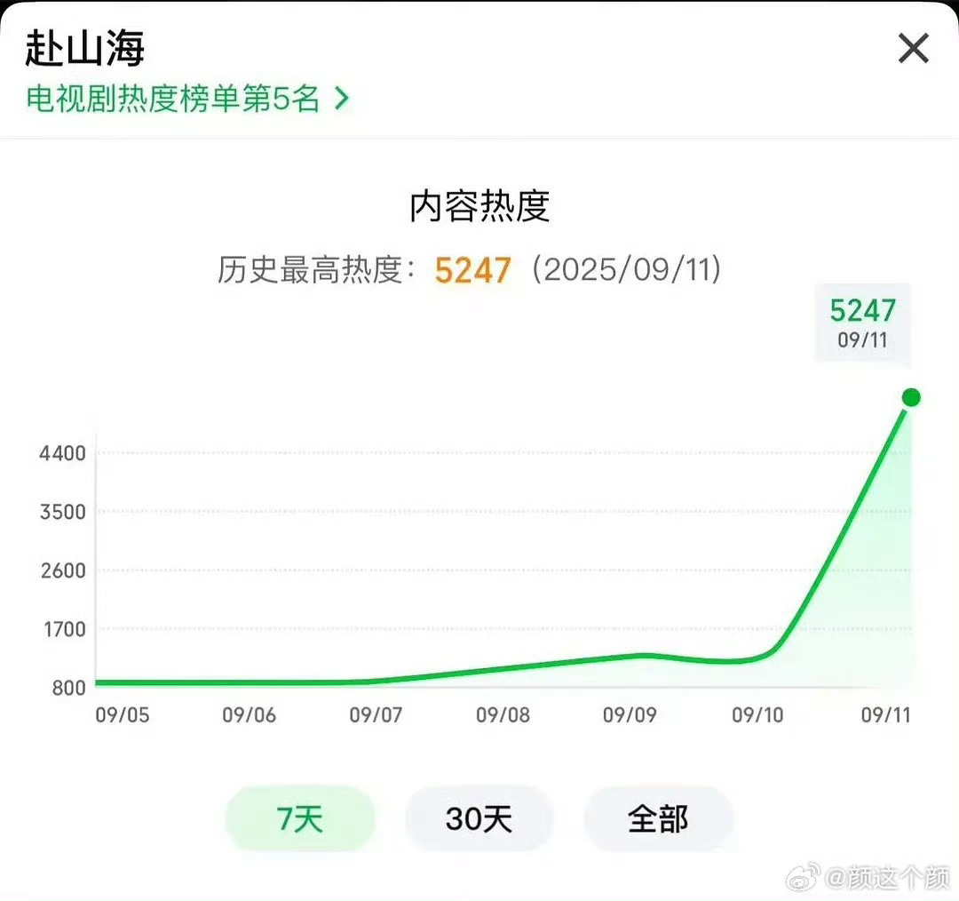Image resolution: width=959 pixels, height=901 pixels.
Task: Click the 4400 y-axis value
Action: pyautogui.click(x=62, y=453)
